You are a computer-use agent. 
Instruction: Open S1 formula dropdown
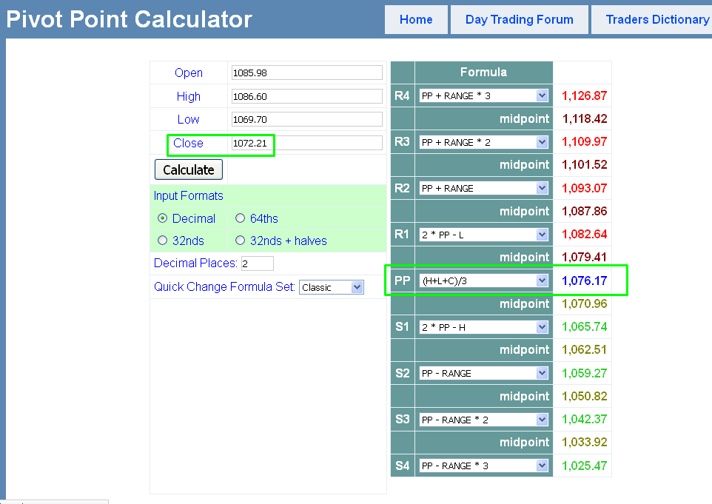(x=483, y=327)
